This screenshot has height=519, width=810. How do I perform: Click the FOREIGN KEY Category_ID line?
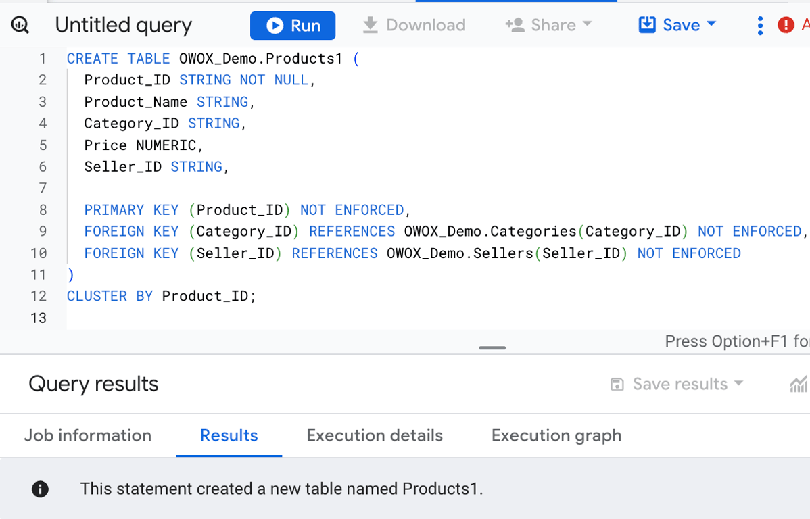tap(446, 231)
